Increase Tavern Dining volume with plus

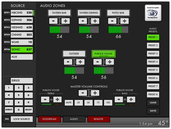coord(95,21)
